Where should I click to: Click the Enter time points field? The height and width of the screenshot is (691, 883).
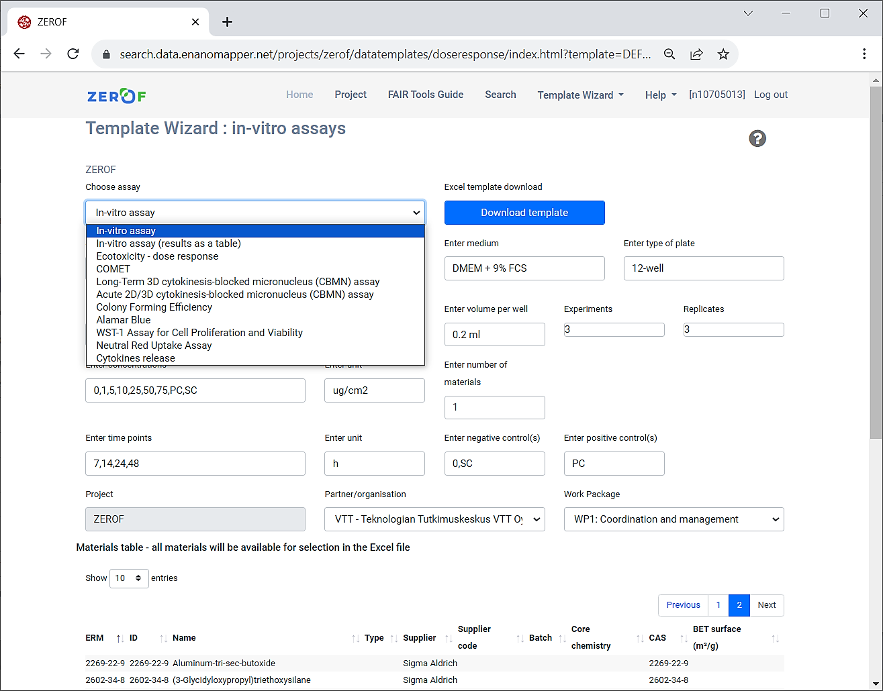[195, 464]
